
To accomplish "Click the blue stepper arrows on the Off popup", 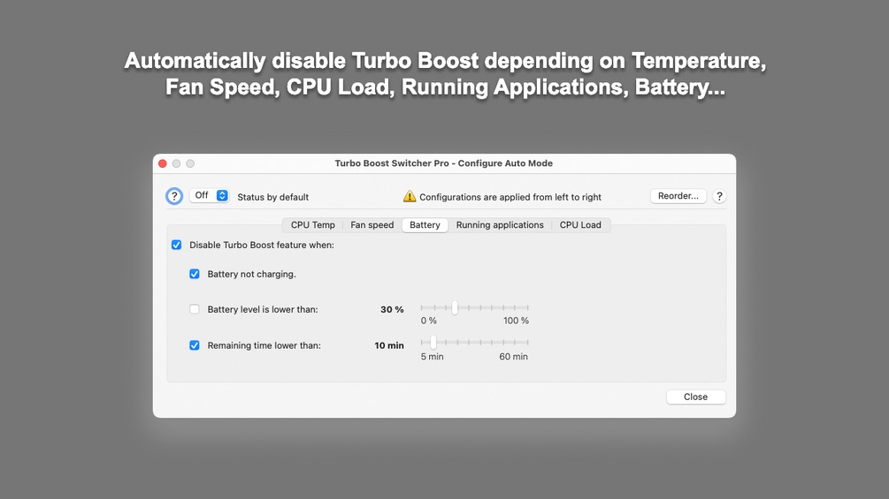I will click(222, 195).
